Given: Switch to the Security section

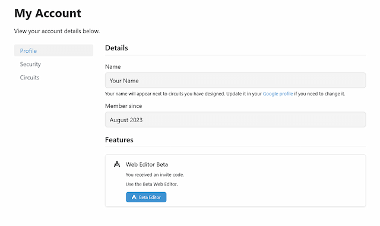Looking at the screenshot, I should coord(30,64).
